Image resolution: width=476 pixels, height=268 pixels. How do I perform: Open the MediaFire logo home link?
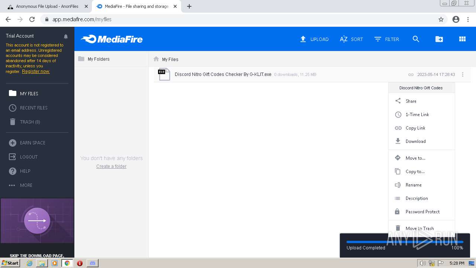[112, 39]
